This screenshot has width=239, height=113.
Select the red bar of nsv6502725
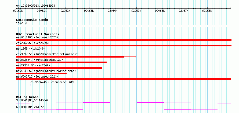point(124,79)
